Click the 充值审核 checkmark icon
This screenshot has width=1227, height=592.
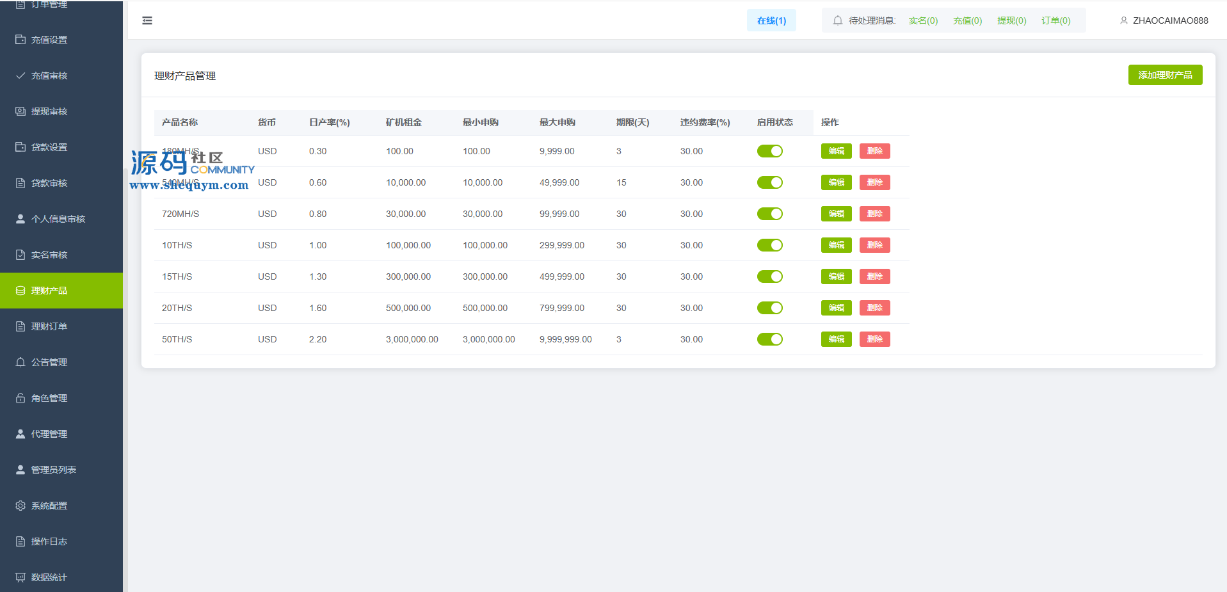click(20, 76)
